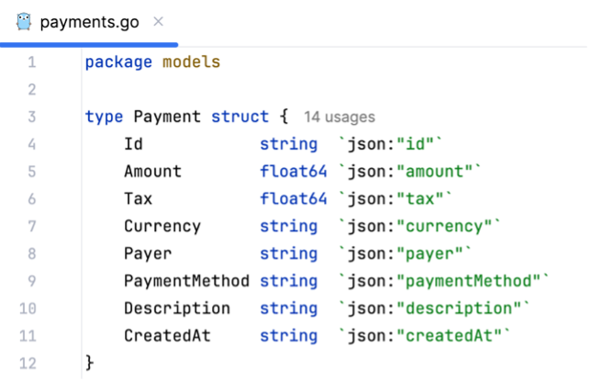Viewport: 591px width, 381px height.
Task: Close the payments.go tab
Action: (158, 21)
